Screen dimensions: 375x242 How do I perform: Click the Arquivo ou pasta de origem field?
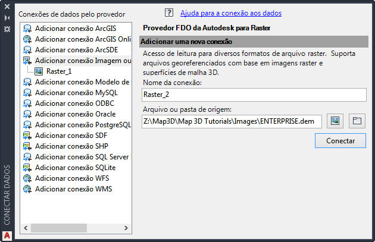coord(232,121)
